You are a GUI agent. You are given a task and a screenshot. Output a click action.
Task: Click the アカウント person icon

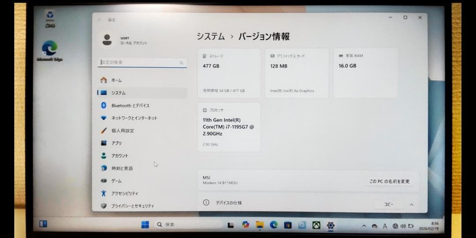pyautogui.click(x=104, y=156)
